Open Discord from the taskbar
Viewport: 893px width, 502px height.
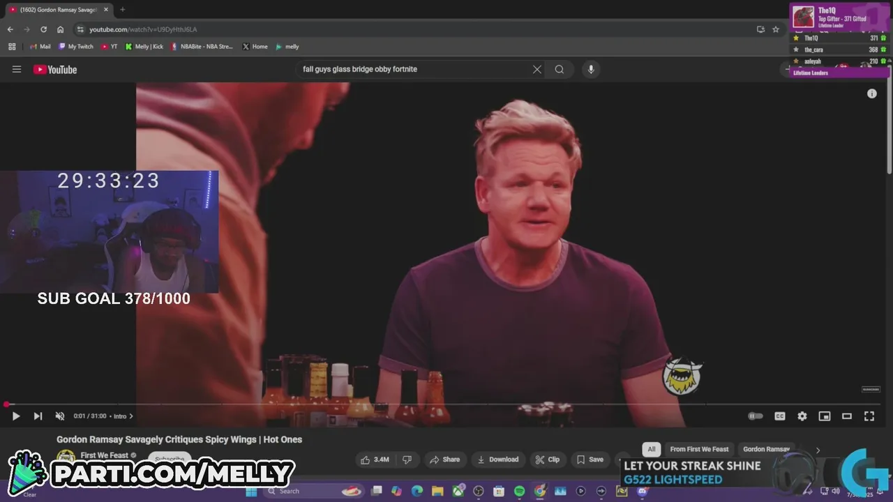point(643,491)
